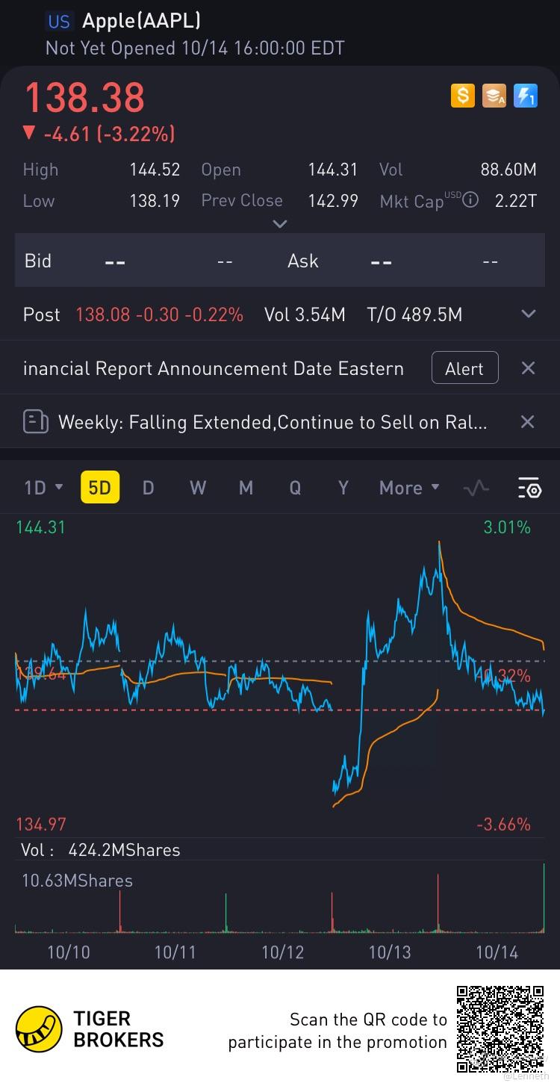Tap the High value 144.52

(x=155, y=170)
